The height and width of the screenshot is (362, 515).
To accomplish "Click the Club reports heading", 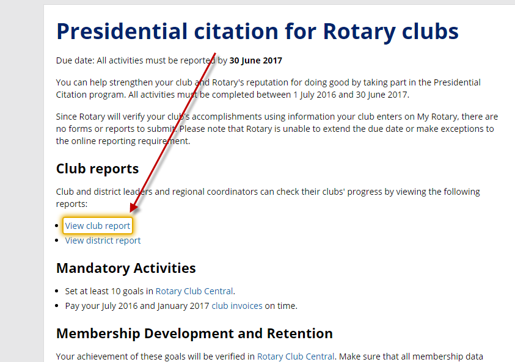I will click(97, 168).
